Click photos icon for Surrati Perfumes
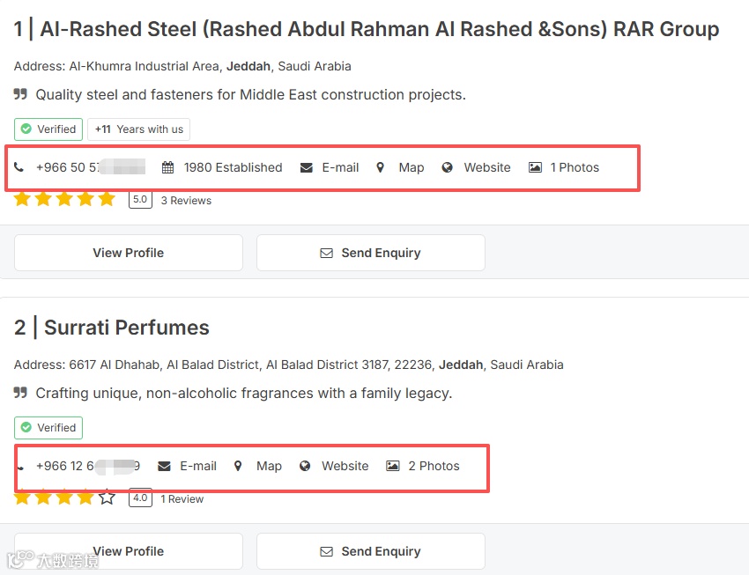 [393, 466]
